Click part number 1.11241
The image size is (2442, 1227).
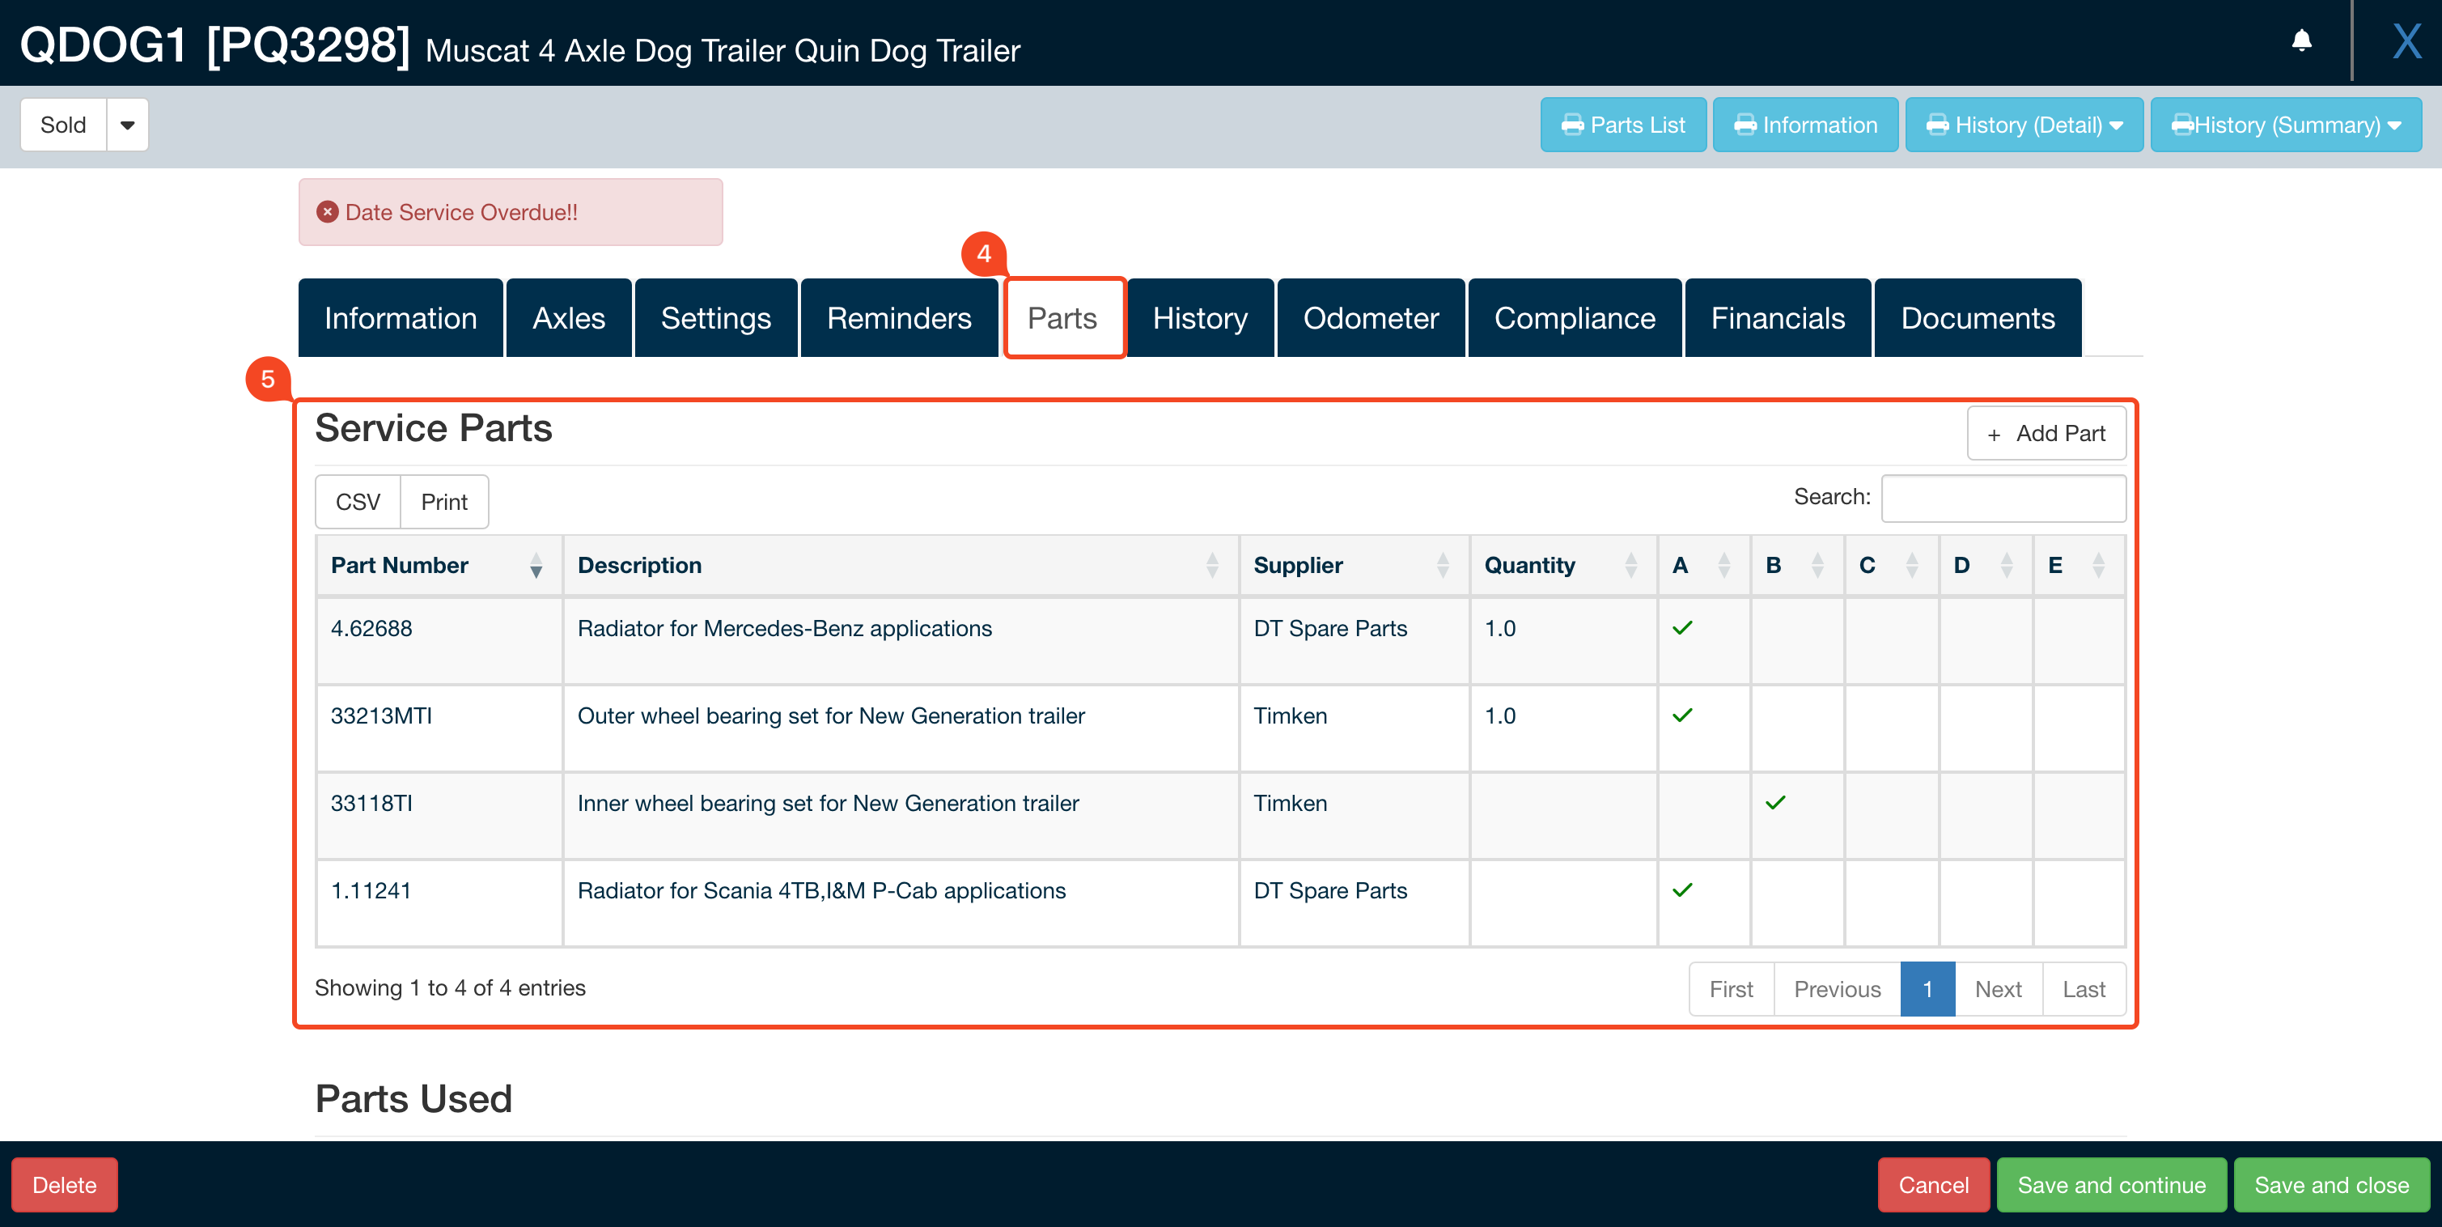coord(371,889)
